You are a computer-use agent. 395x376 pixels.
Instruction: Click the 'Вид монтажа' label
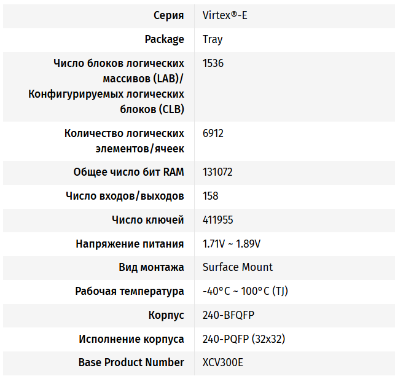pyautogui.click(x=151, y=267)
